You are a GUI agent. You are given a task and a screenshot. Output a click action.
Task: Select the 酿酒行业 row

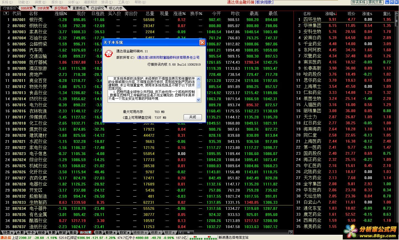coord(147,221)
